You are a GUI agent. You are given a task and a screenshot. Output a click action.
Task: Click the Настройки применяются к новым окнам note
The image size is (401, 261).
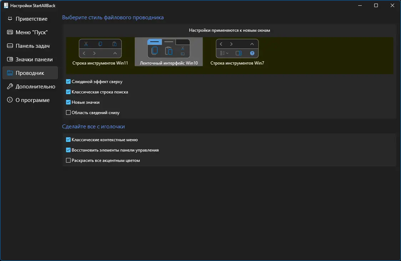[x=229, y=30]
